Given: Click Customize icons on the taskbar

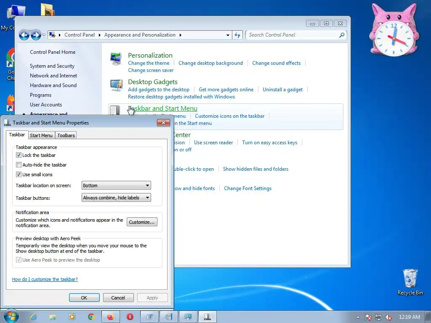Looking at the screenshot, I should point(229,116).
